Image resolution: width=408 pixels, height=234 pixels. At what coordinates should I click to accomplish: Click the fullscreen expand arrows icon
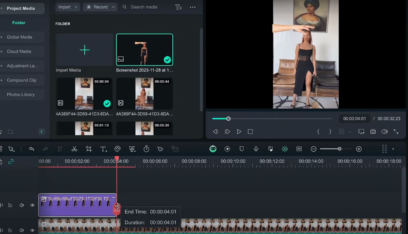click(396, 132)
